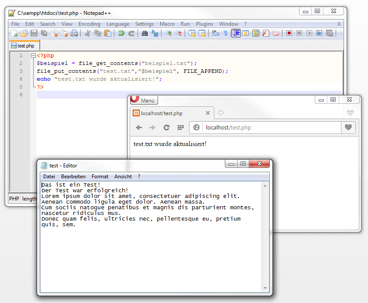Save the file with the floppy disk icon
Screen dimensions: 368x303
[x=34, y=33]
